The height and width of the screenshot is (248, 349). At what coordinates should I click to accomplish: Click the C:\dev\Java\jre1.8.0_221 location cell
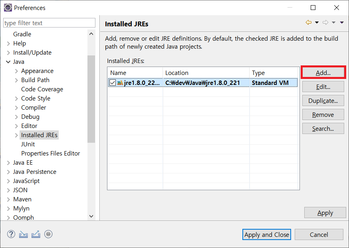point(206,83)
